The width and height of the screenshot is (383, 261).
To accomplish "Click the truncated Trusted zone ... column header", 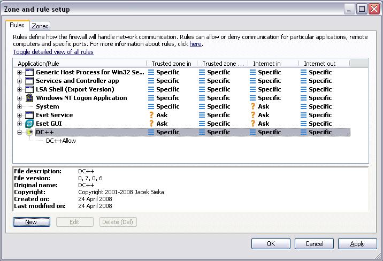I will 223,64.
